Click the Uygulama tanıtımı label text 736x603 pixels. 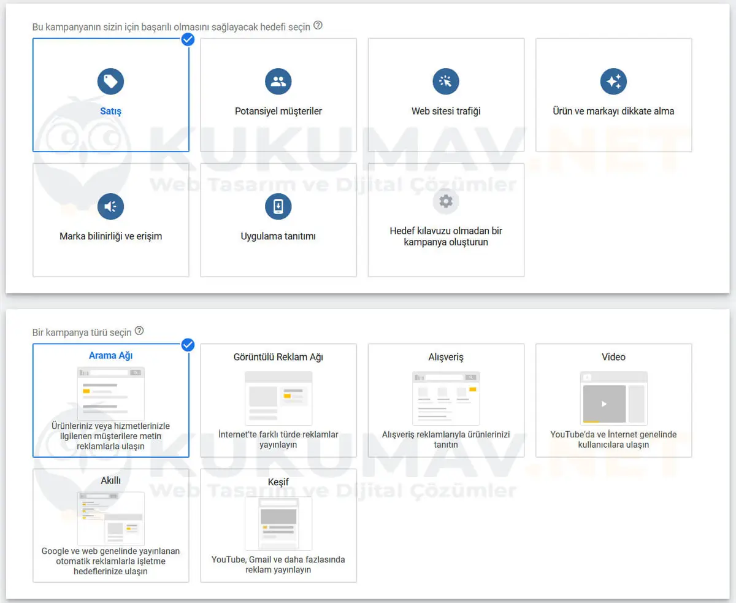(x=278, y=236)
